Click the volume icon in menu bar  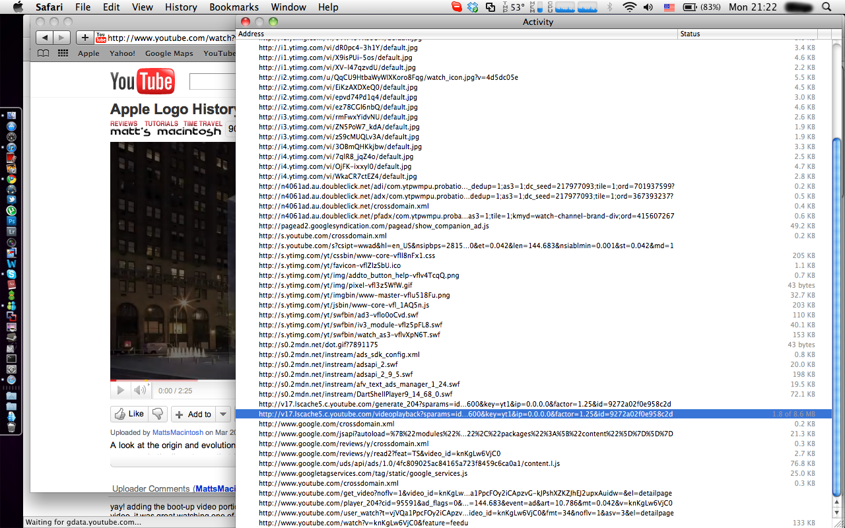(648, 7)
